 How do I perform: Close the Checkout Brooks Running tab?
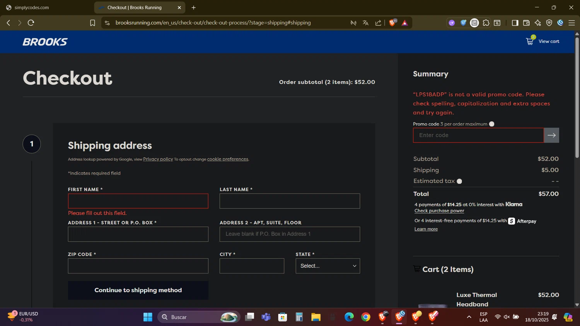coord(179,7)
